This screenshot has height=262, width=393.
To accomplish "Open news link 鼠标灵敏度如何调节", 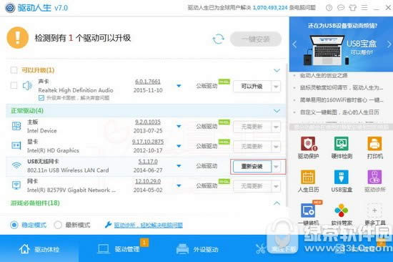I will point(342,87).
